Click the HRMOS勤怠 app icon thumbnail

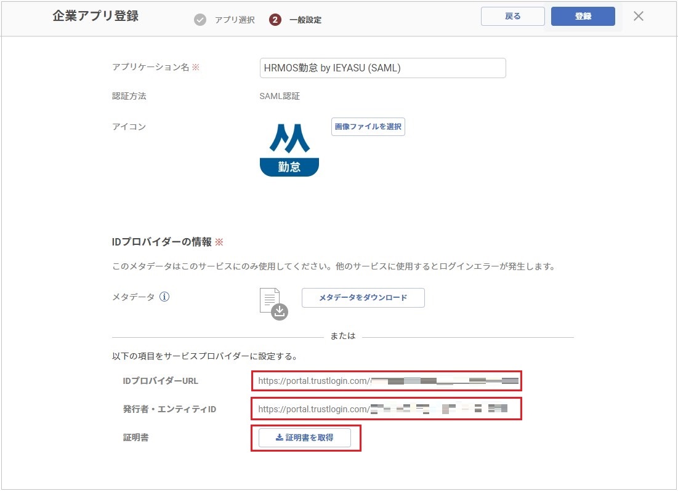289,150
